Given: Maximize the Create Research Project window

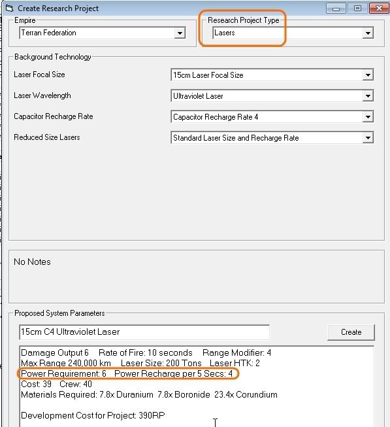Looking at the screenshot, I should pyautogui.click(x=357, y=8).
